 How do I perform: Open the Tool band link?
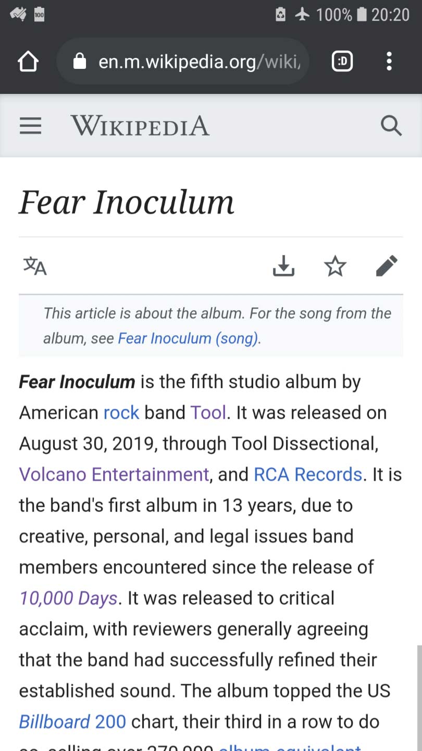(x=208, y=413)
